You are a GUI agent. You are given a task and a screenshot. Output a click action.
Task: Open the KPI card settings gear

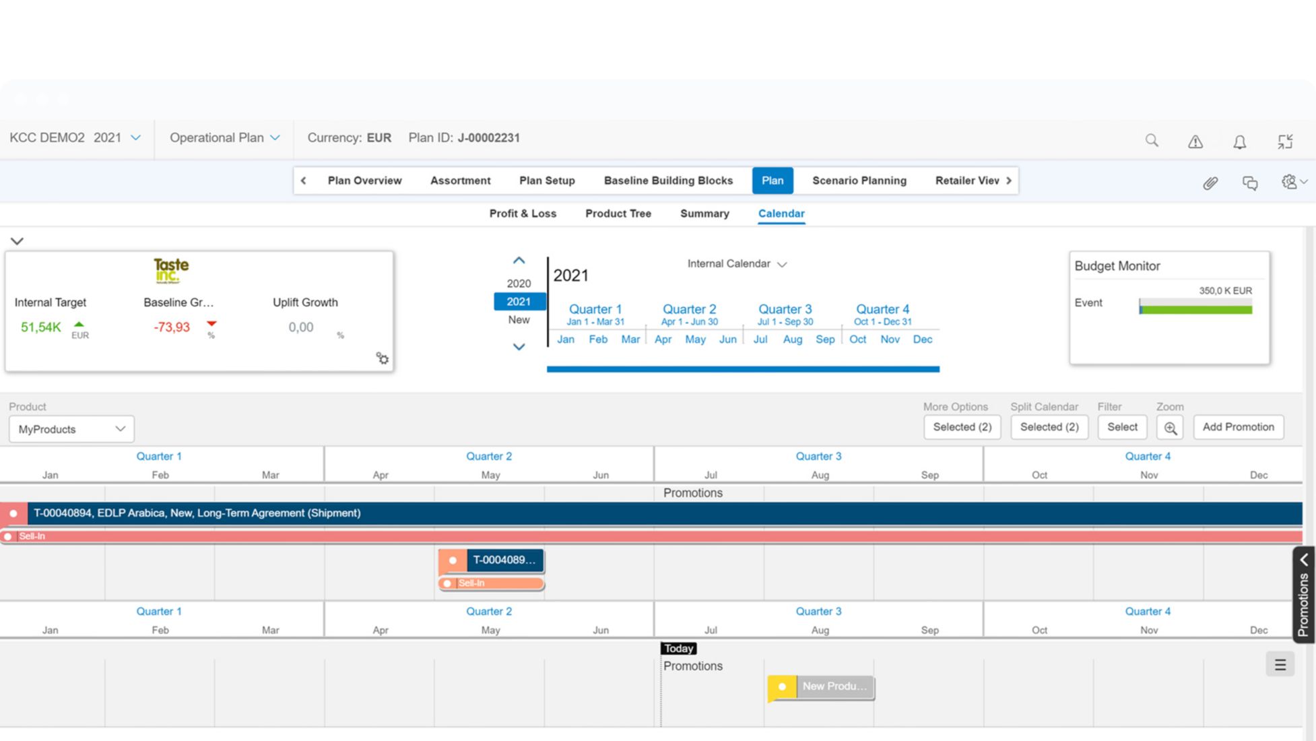tap(383, 358)
